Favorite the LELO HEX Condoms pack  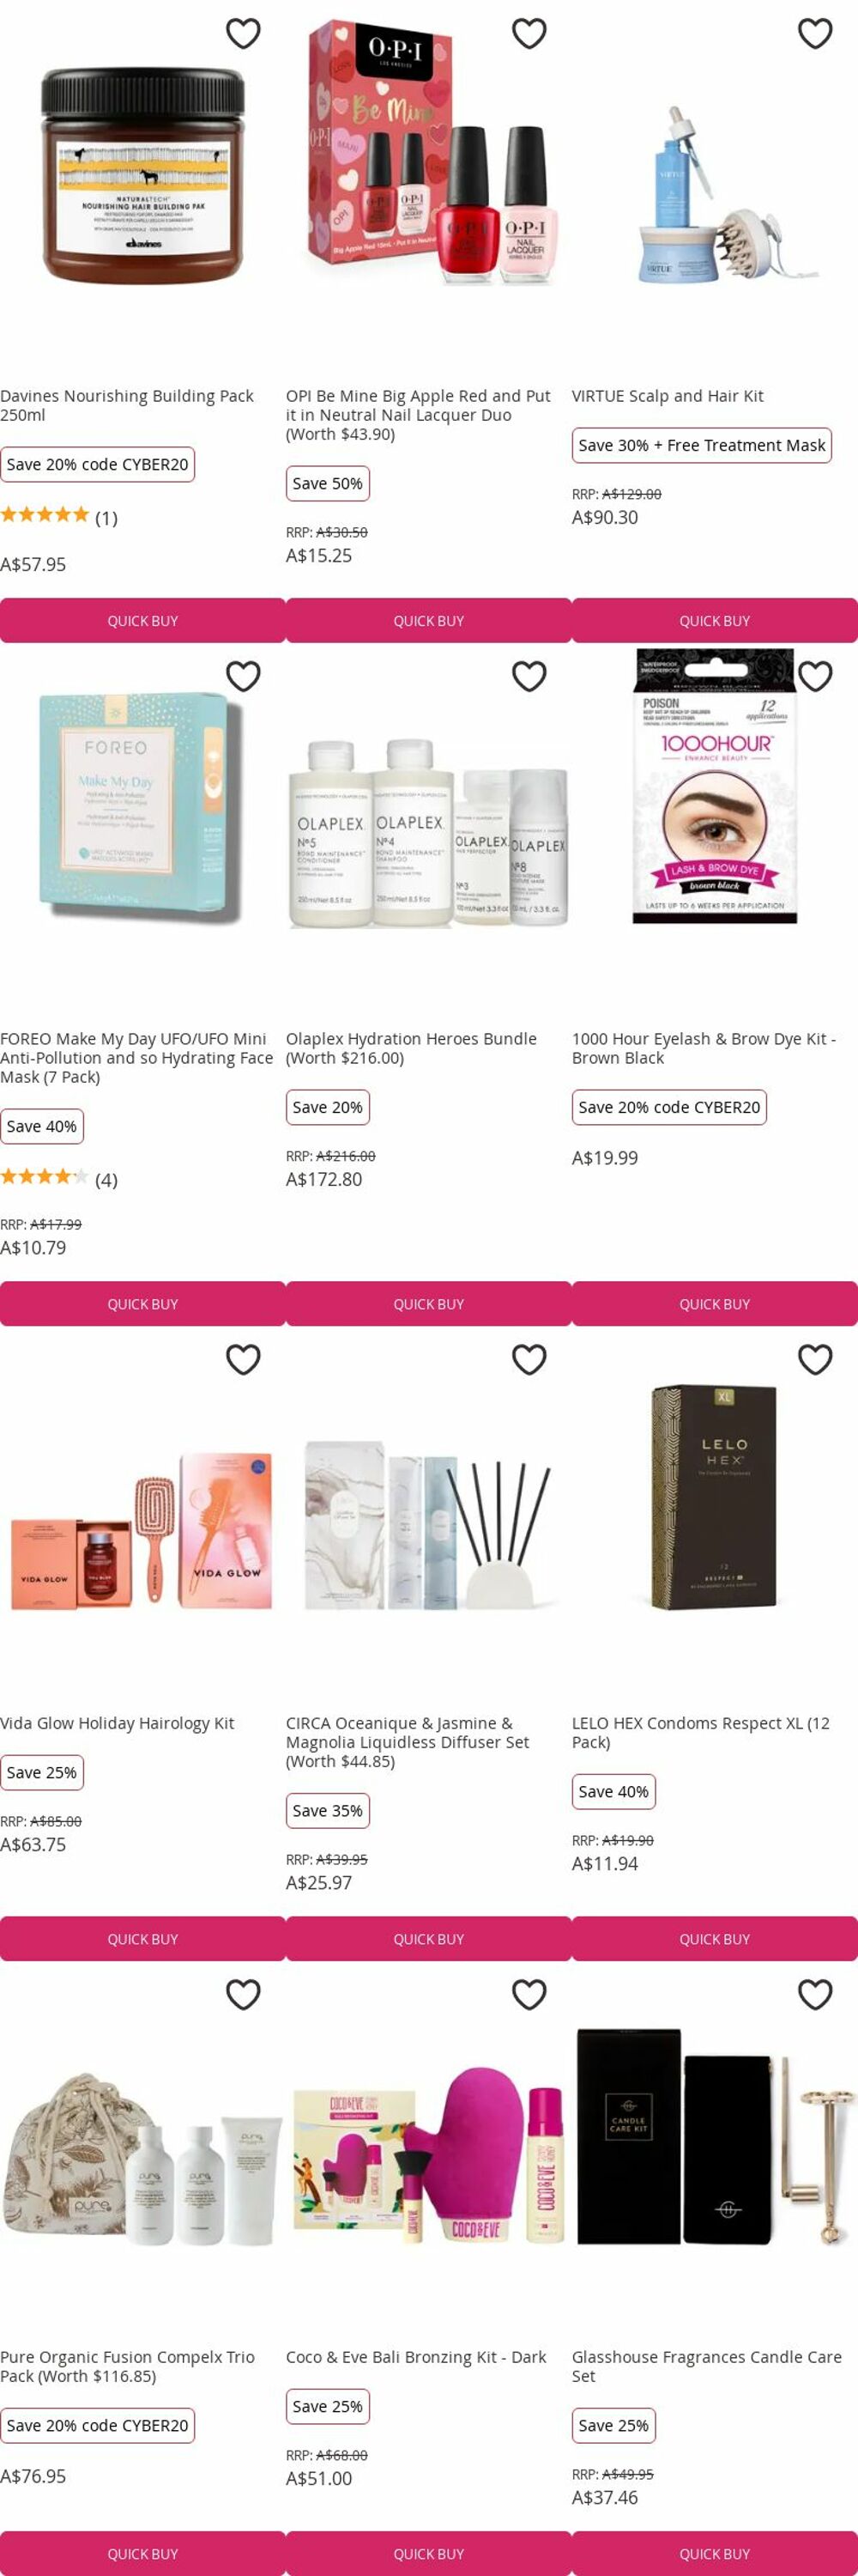coord(815,1360)
